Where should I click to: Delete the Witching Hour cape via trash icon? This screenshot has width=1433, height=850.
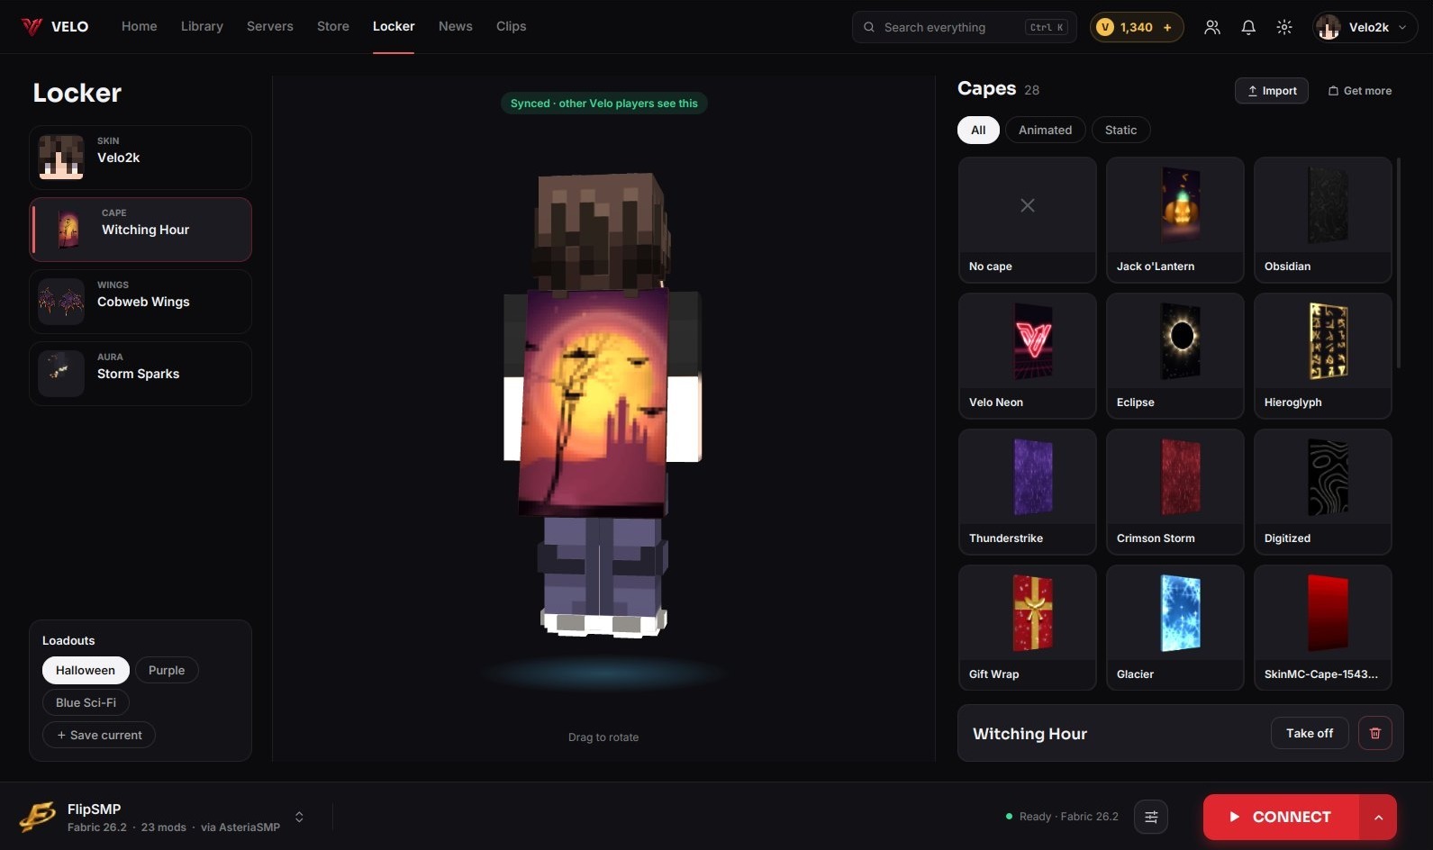point(1375,733)
